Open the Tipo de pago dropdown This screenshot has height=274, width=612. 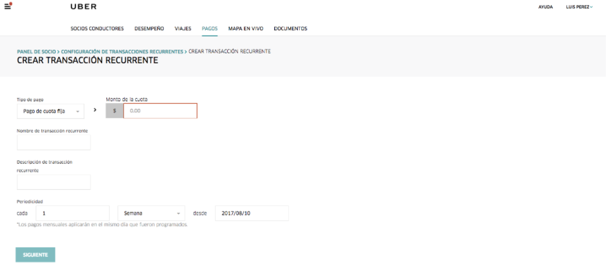pos(50,111)
